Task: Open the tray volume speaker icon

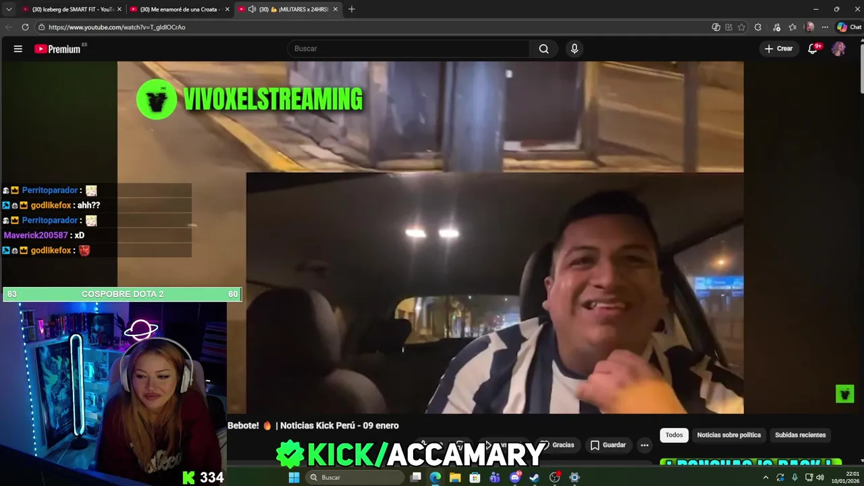Action: point(820,477)
